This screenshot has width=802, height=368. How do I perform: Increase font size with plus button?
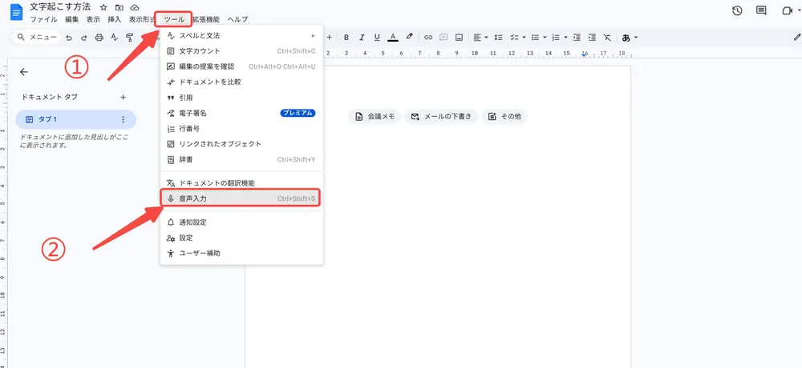tap(330, 38)
